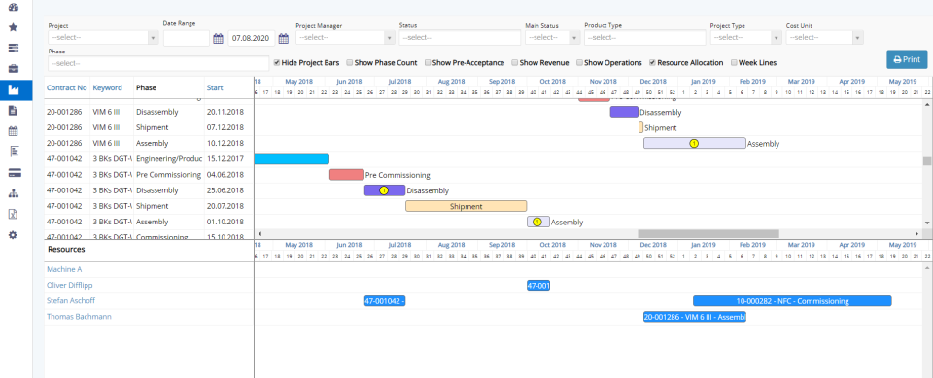Open Stefan Aschoff resource link
Image resolution: width=933 pixels, height=378 pixels.
71,300
